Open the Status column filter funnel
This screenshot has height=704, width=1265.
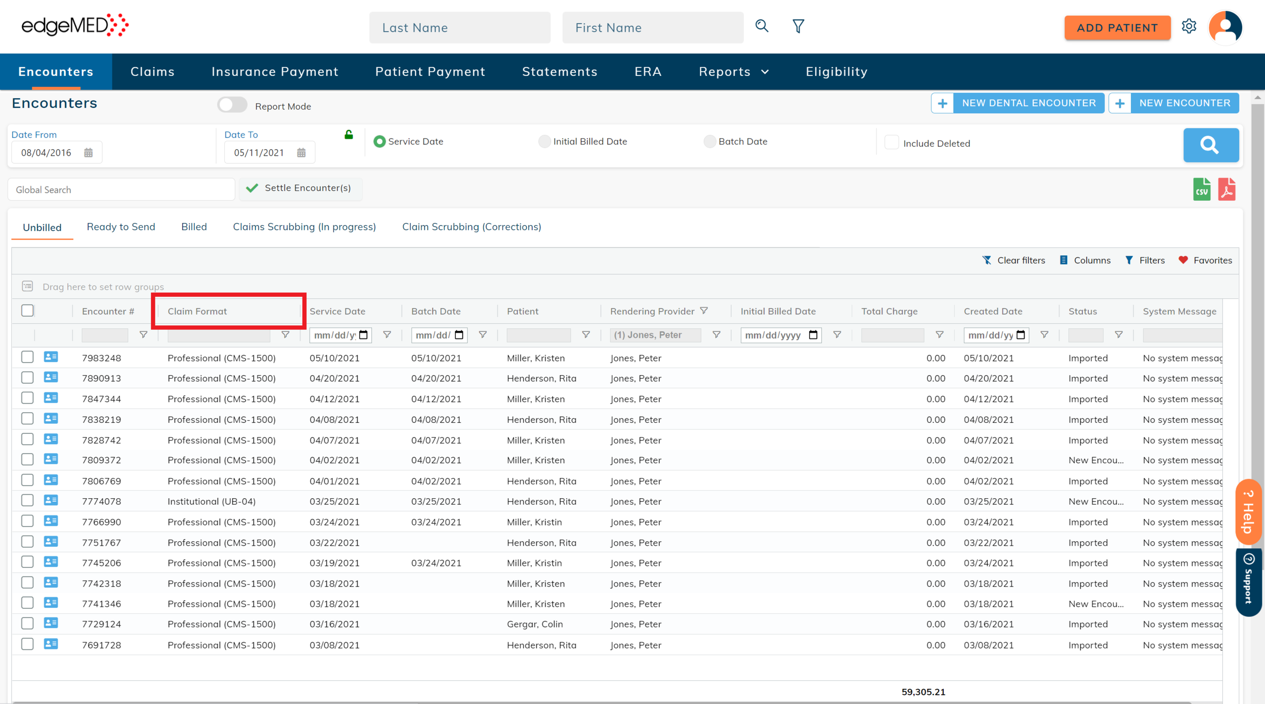point(1119,335)
